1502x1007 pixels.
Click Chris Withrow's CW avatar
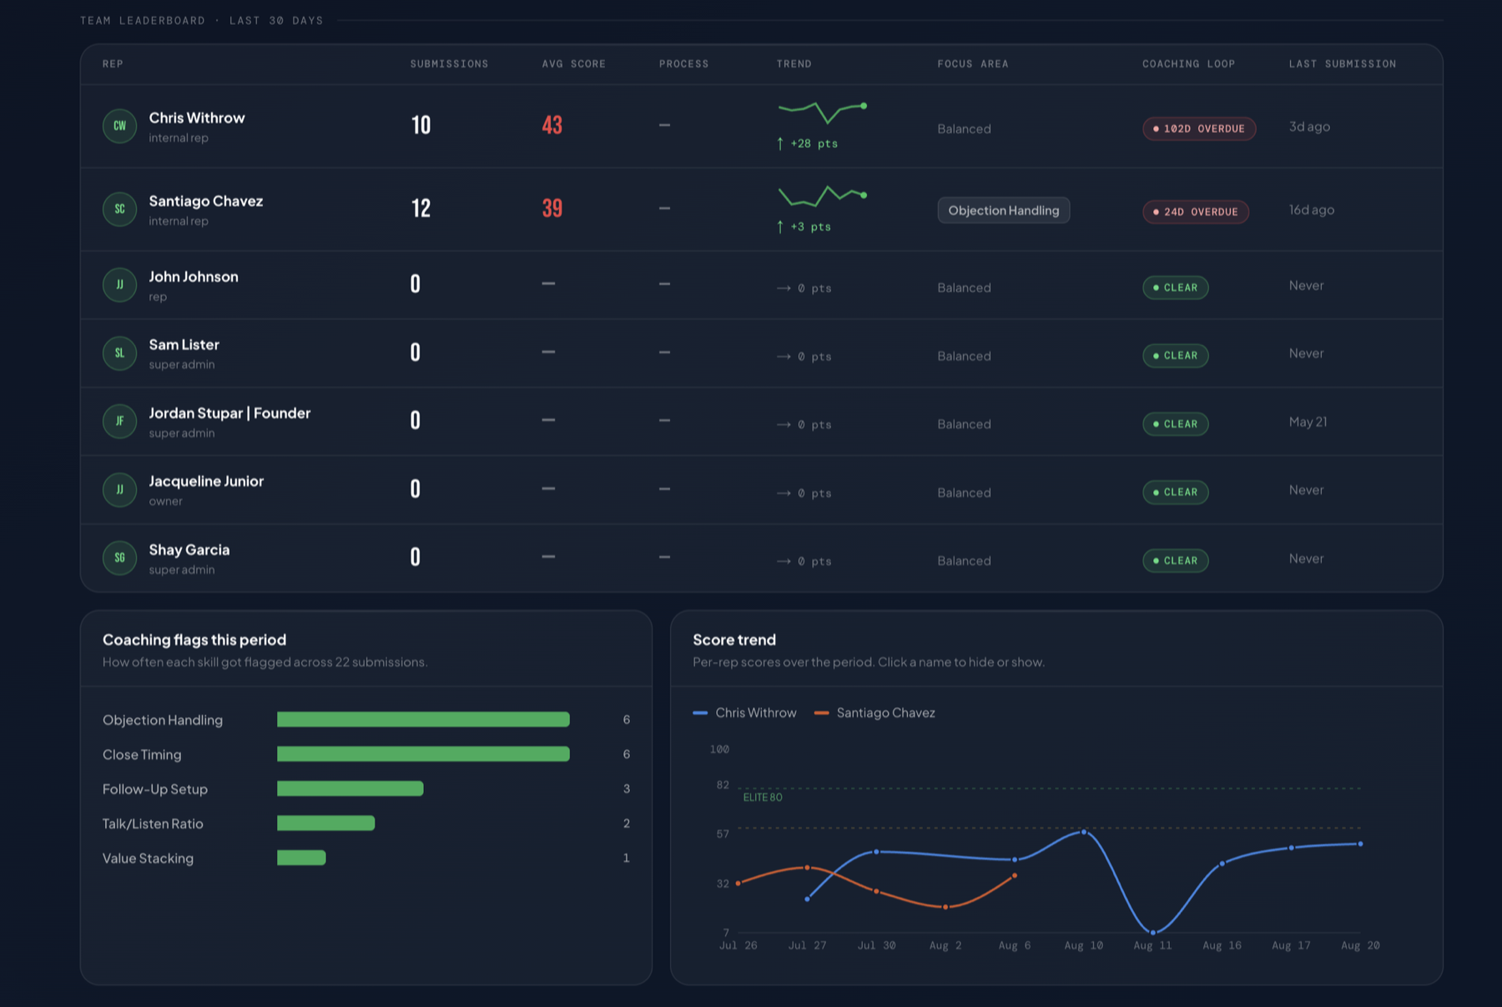(119, 126)
